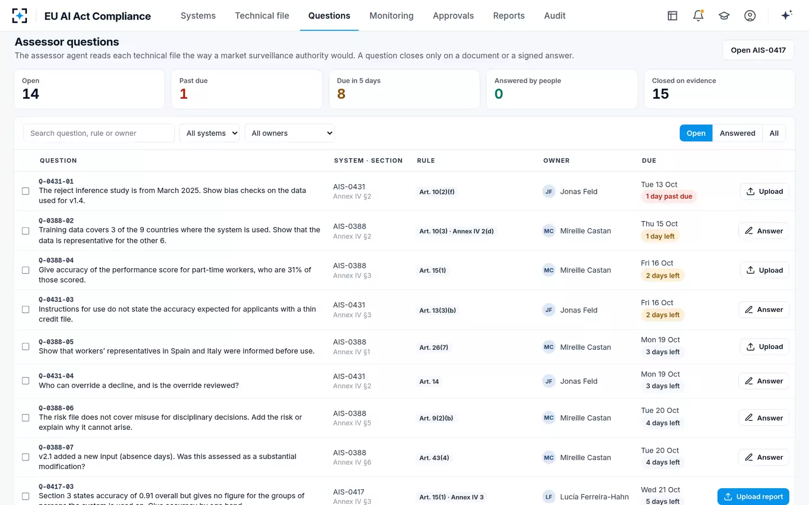Open the user account profile icon
809x505 pixels.
coord(750,16)
